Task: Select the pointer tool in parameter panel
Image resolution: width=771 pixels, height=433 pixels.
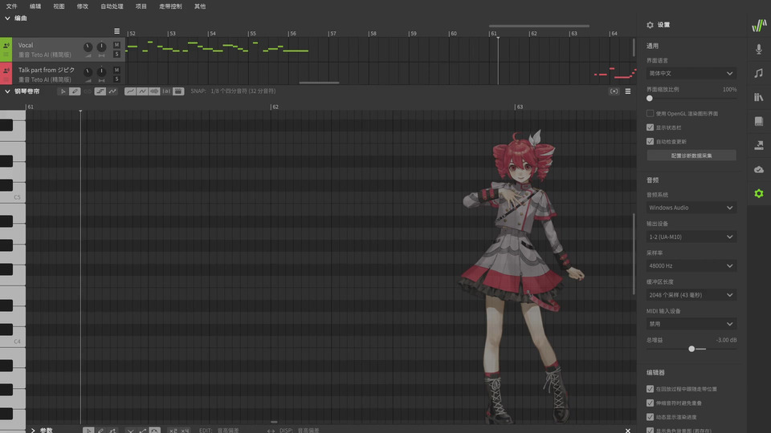Action: pos(88,431)
